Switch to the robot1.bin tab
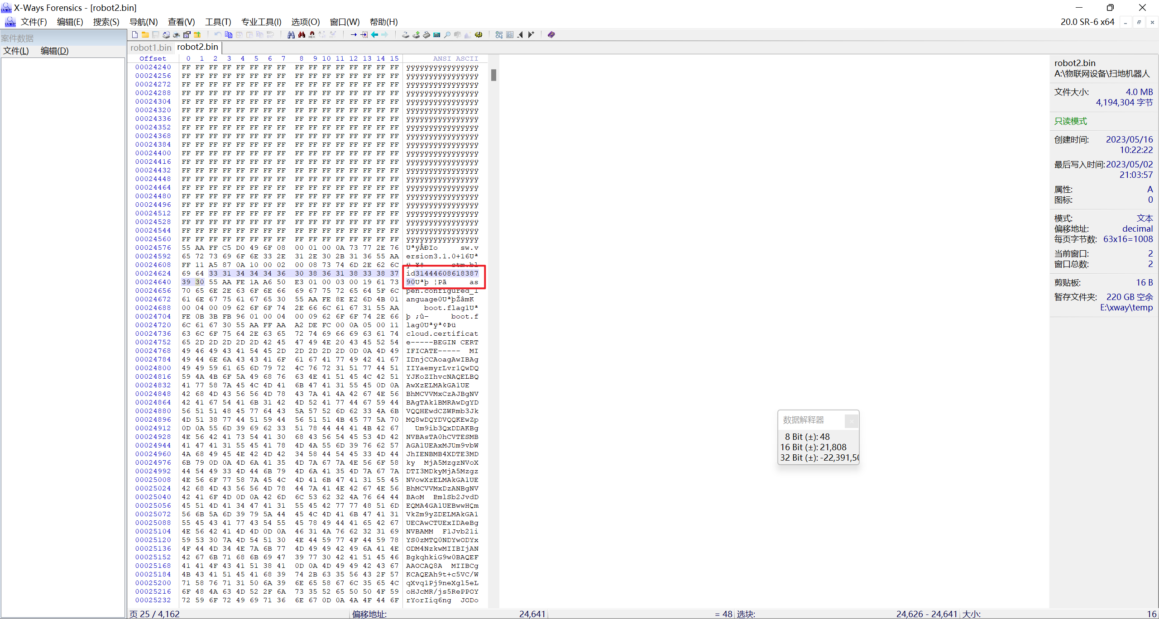The image size is (1159, 619). pos(151,48)
